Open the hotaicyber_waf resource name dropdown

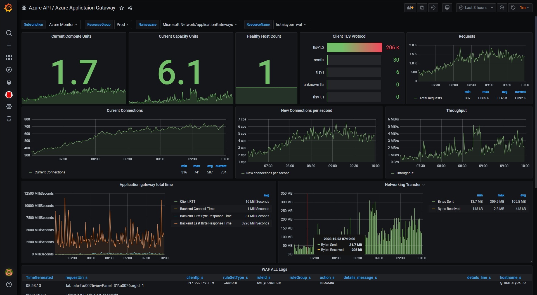pyautogui.click(x=291, y=25)
